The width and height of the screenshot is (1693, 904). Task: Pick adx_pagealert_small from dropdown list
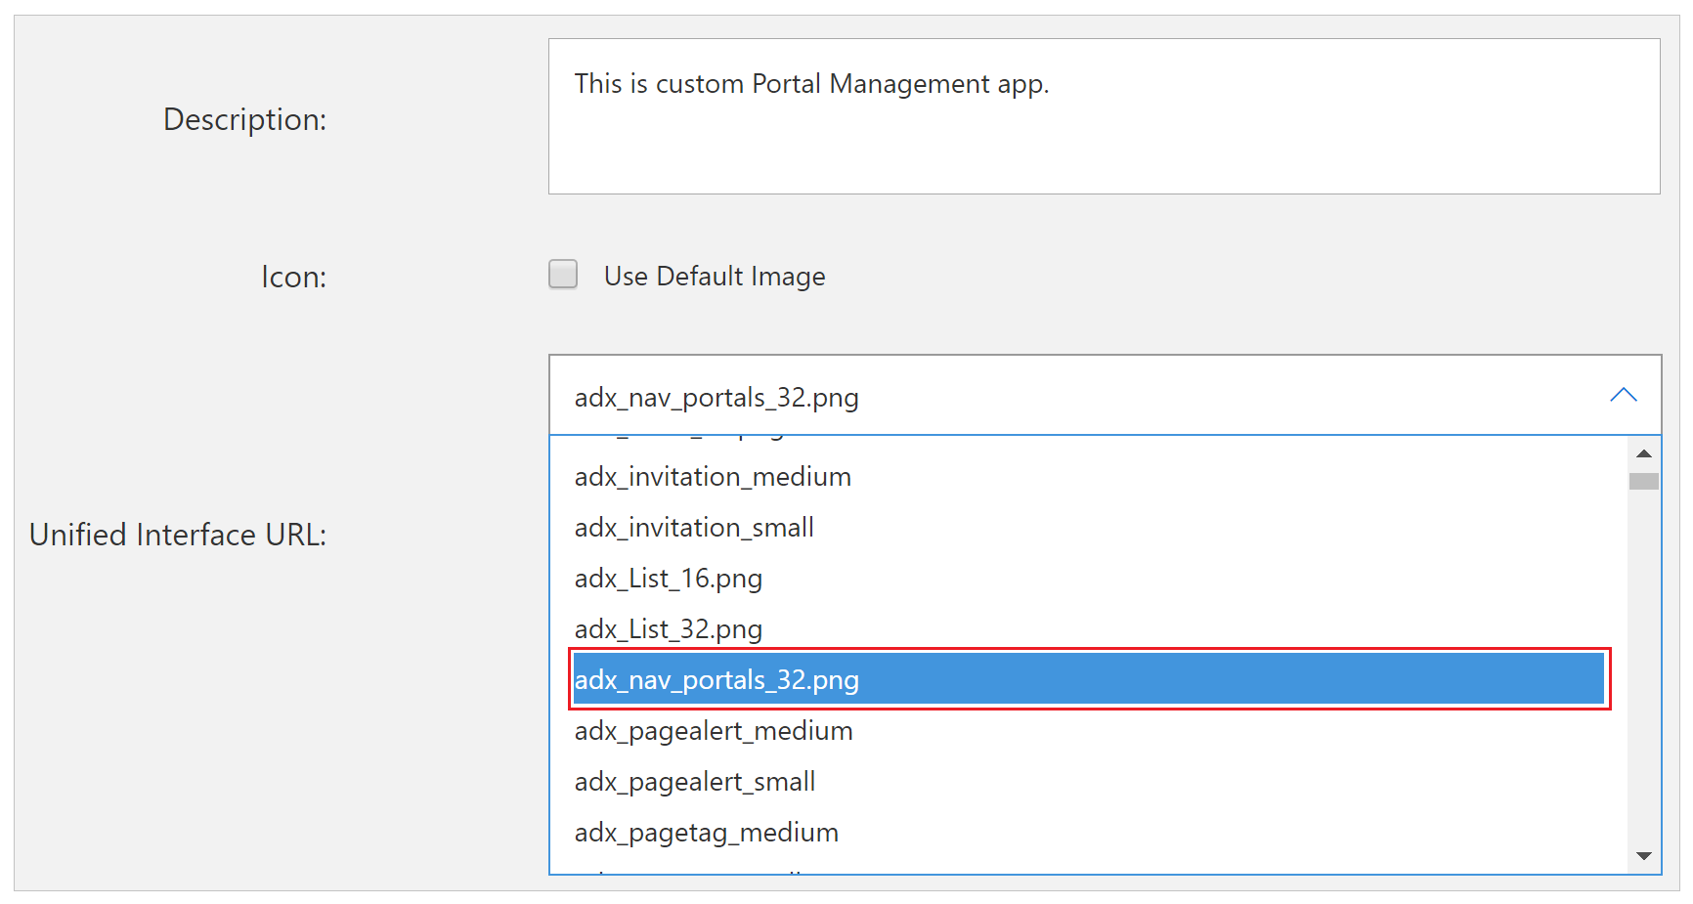click(x=1088, y=782)
